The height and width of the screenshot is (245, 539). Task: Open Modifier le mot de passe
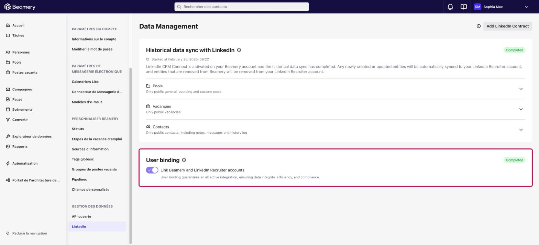point(92,49)
